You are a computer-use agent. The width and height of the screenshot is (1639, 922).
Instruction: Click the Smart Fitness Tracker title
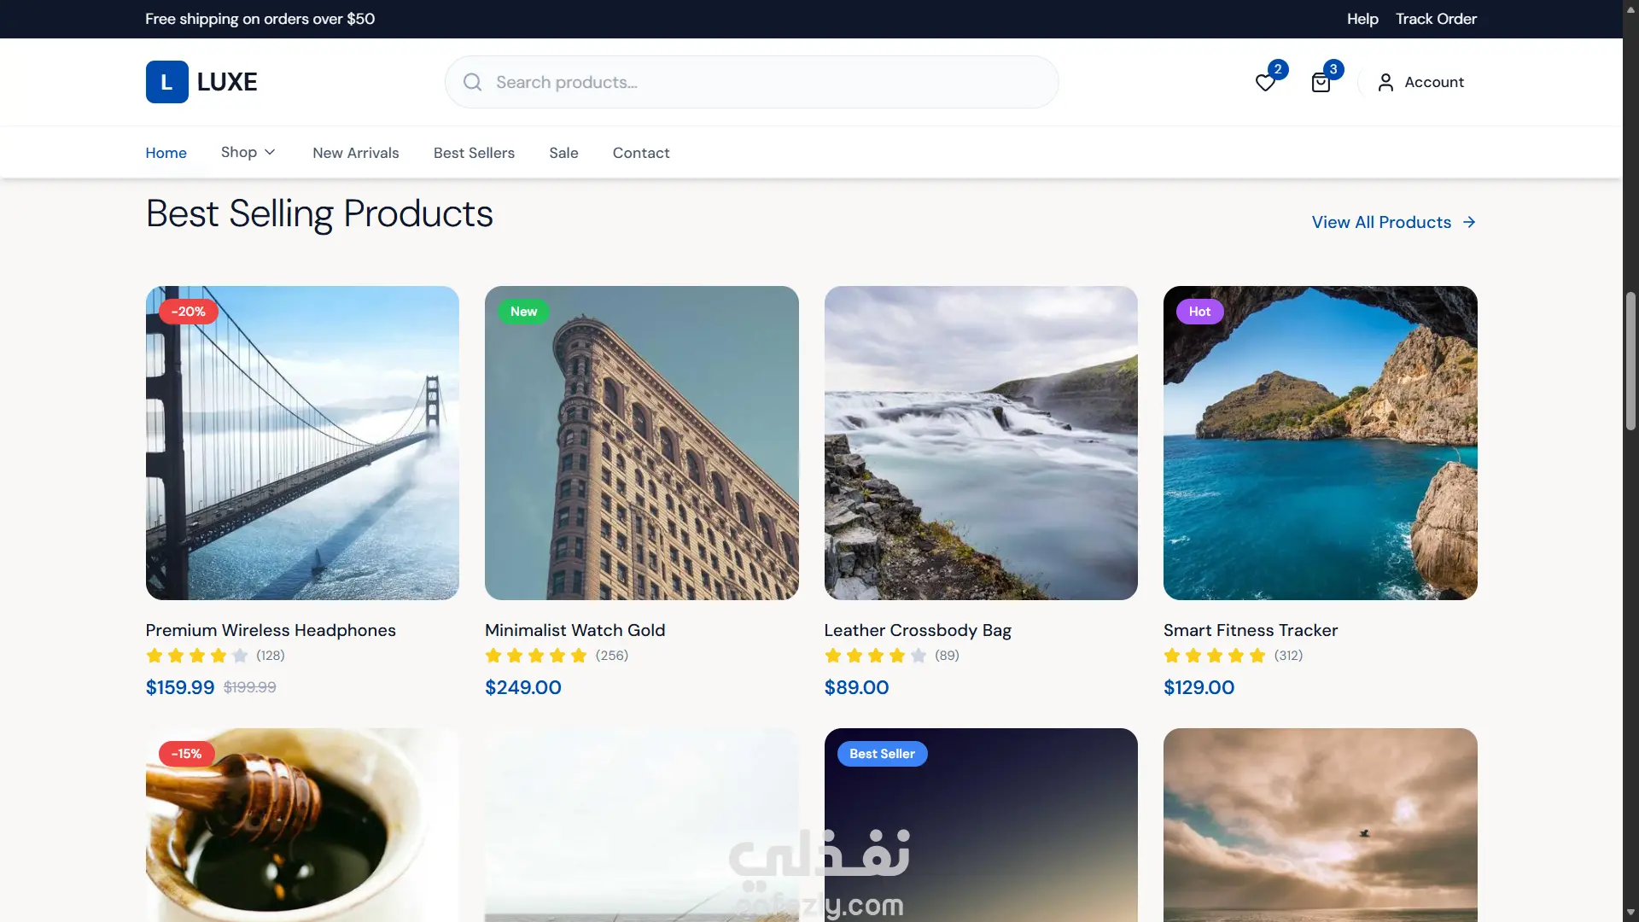pos(1251,630)
